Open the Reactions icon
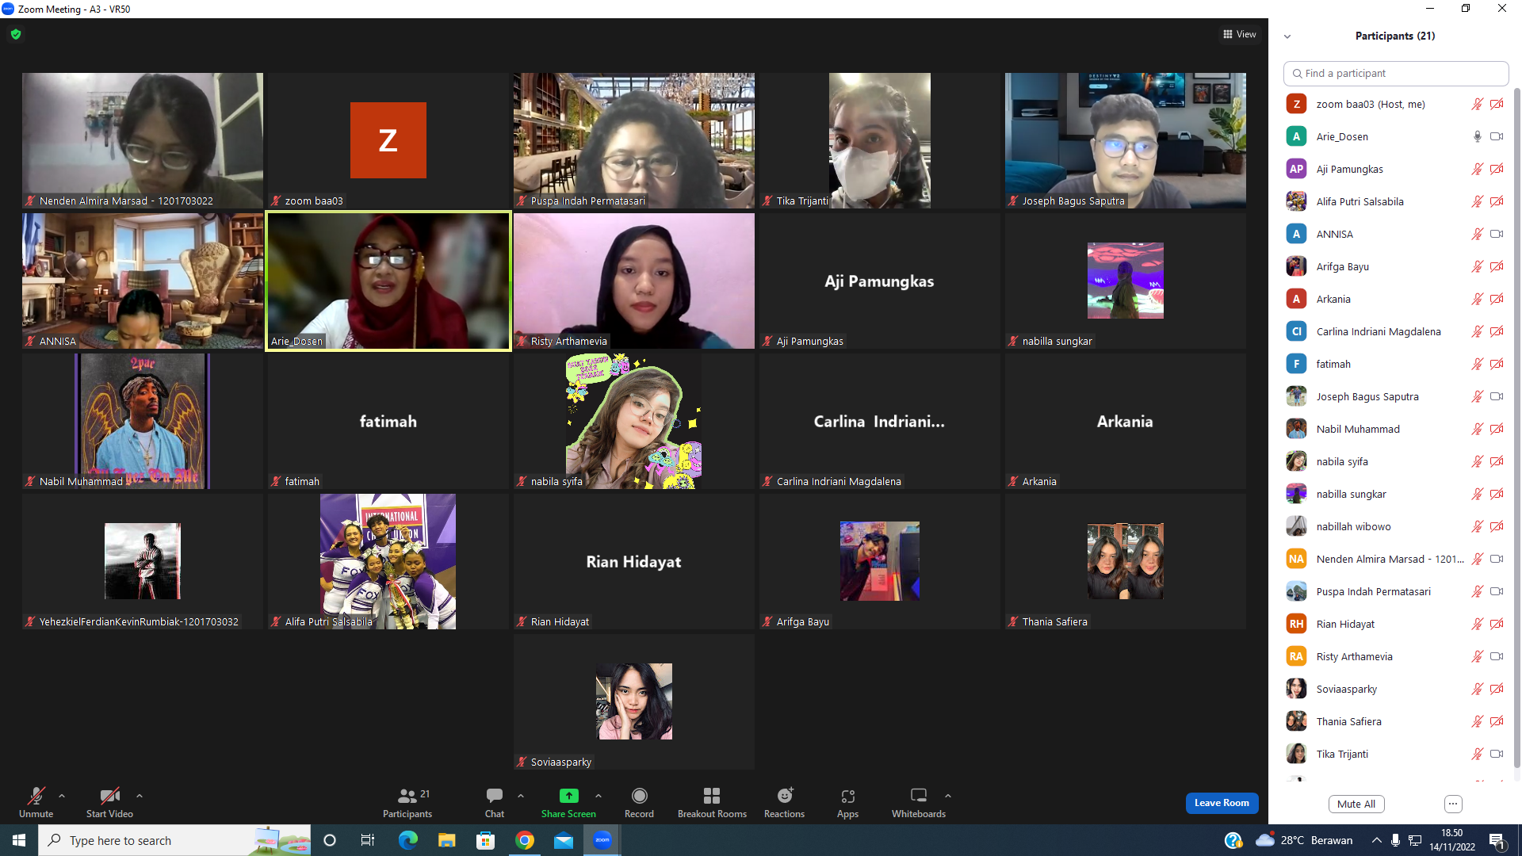The width and height of the screenshot is (1522, 856). [785, 796]
